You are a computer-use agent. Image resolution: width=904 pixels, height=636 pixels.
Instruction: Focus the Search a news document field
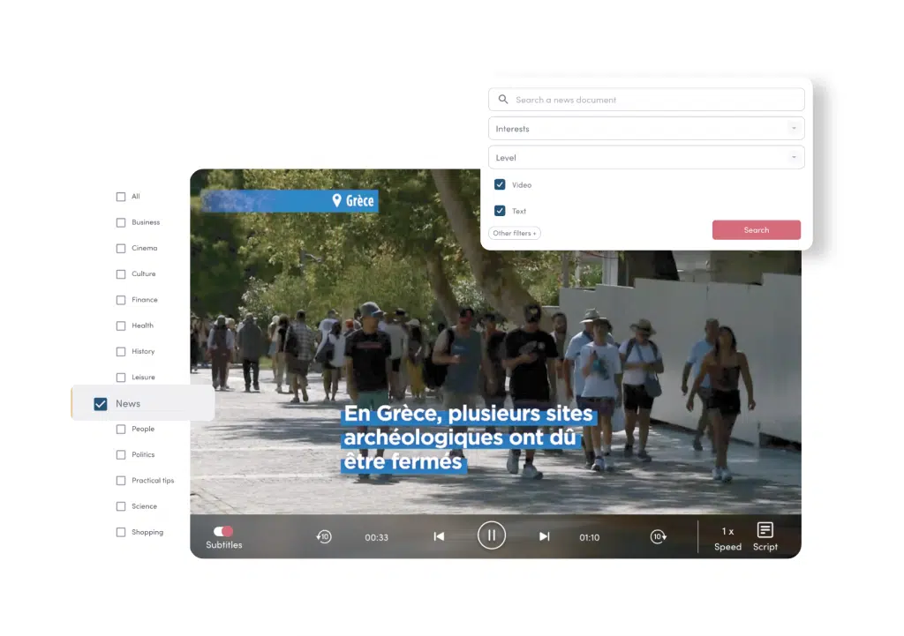[x=646, y=100]
